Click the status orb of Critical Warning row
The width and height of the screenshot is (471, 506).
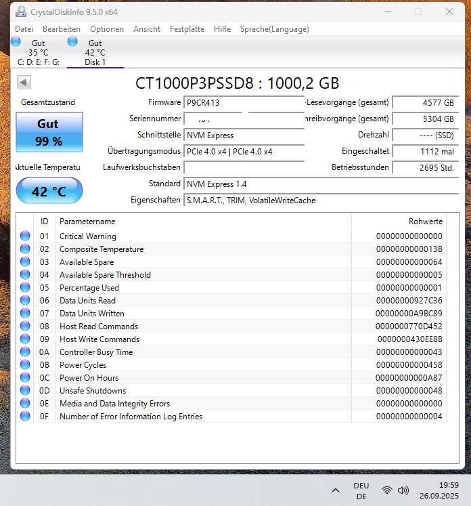click(25, 236)
